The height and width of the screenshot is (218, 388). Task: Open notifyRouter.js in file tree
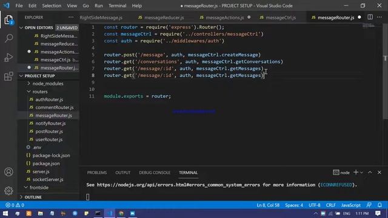pyautogui.click(x=50, y=123)
